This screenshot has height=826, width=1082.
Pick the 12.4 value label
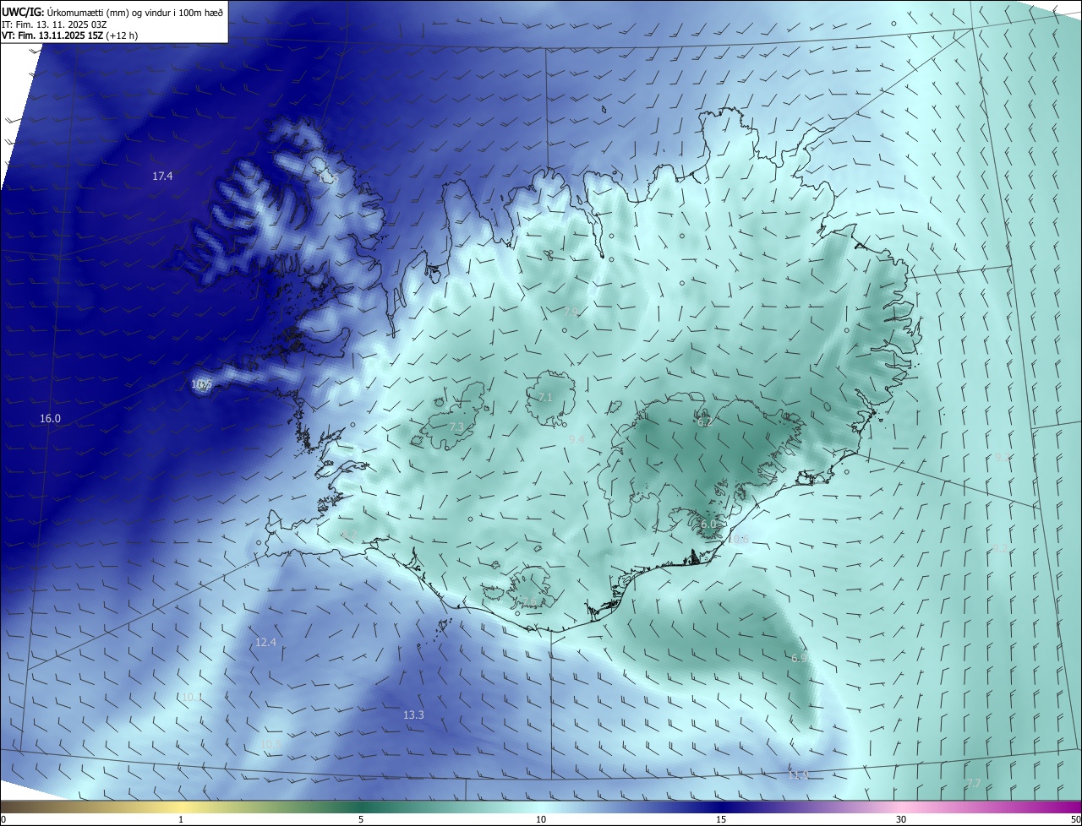click(265, 643)
